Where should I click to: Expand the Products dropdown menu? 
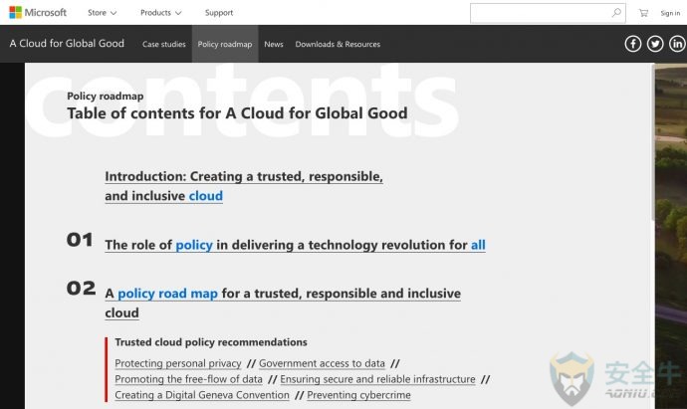[x=160, y=13]
